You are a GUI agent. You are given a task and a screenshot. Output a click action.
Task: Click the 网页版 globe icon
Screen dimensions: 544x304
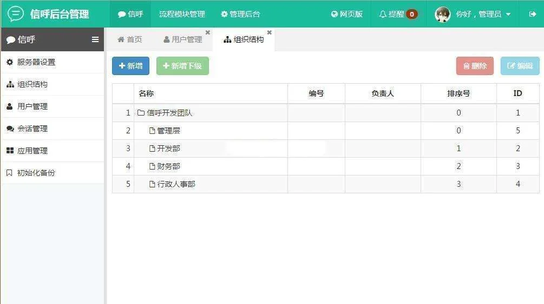point(335,14)
